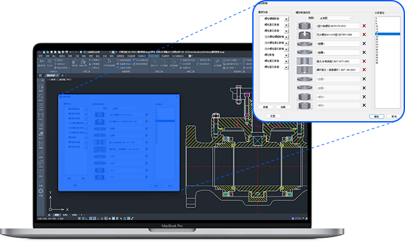
Task: Add a new drawing tab with the plus icon
Action: pyautogui.click(x=63, y=76)
